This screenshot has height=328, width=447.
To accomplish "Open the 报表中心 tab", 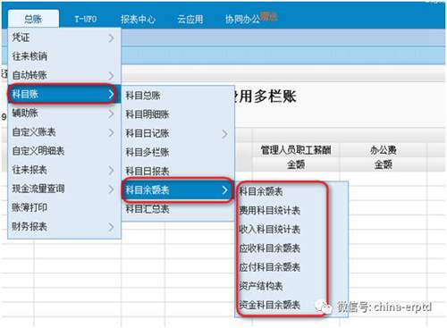I will pyautogui.click(x=138, y=20).
